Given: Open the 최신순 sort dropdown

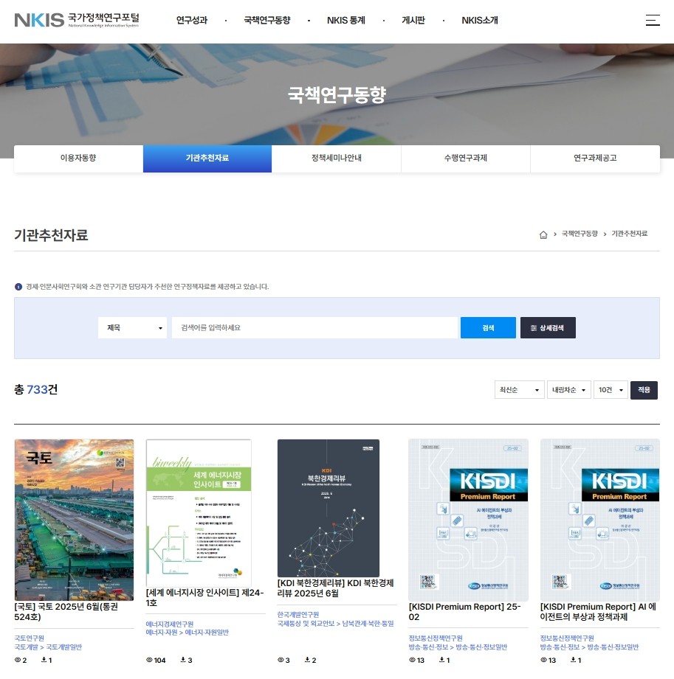Looking at the screenshot, I should [519, 390].
